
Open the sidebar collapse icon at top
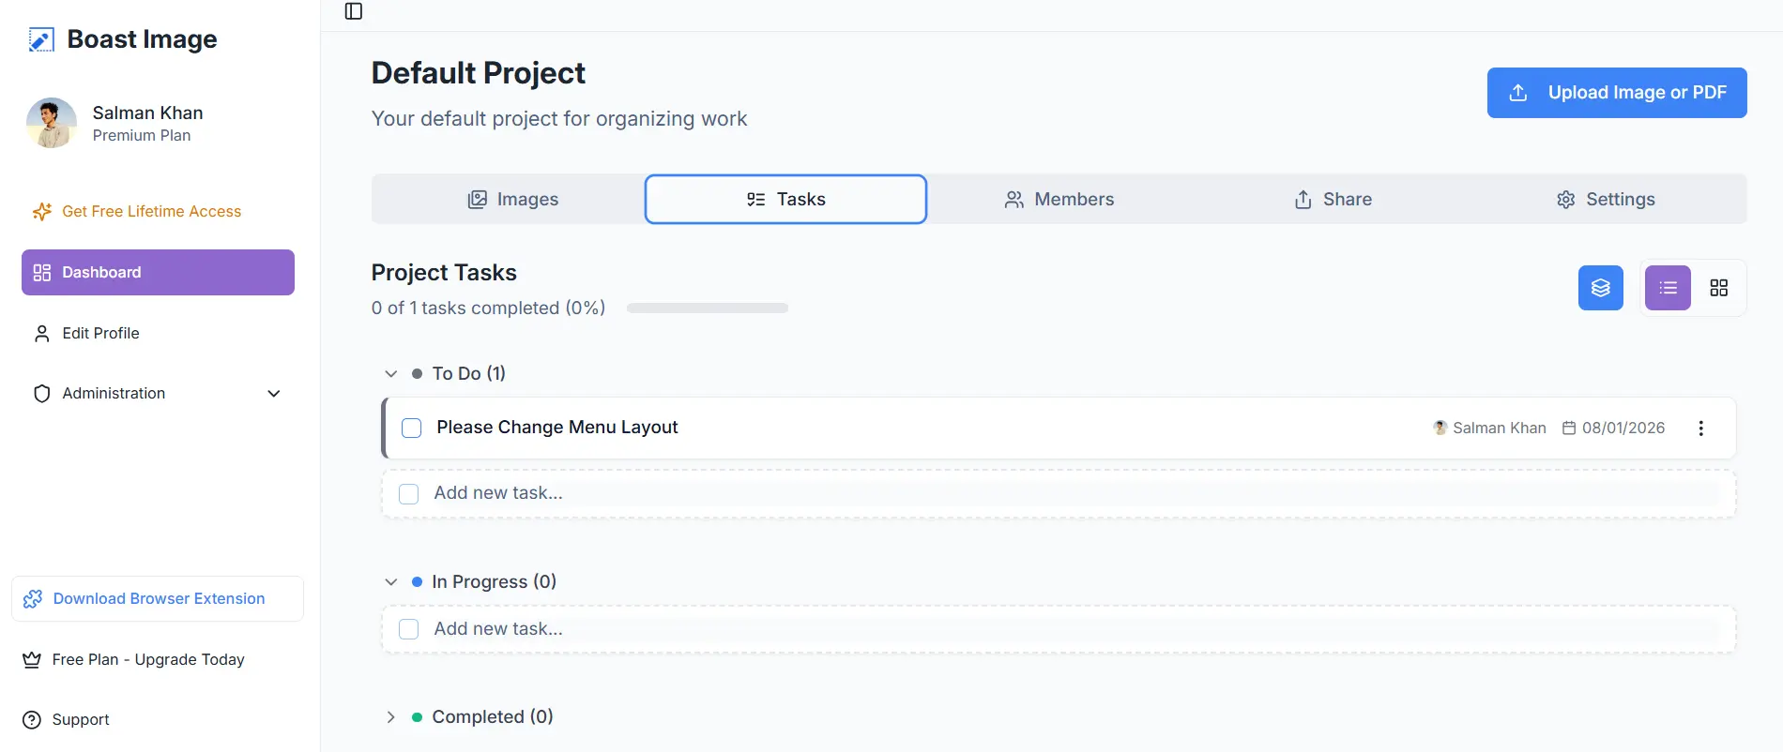pos(354,12)
